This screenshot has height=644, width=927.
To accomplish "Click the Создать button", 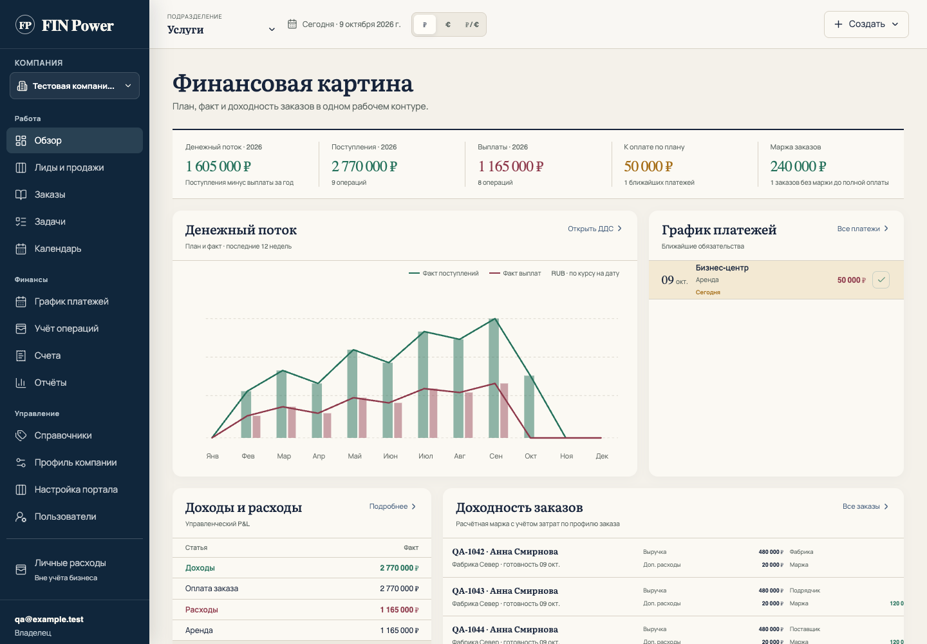I will 866,24.
